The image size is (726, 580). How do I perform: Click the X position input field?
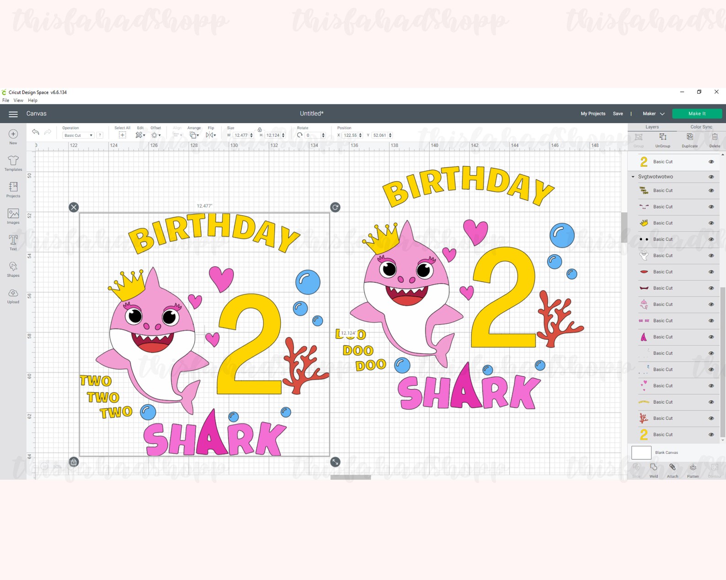click(x=350, y=135)
